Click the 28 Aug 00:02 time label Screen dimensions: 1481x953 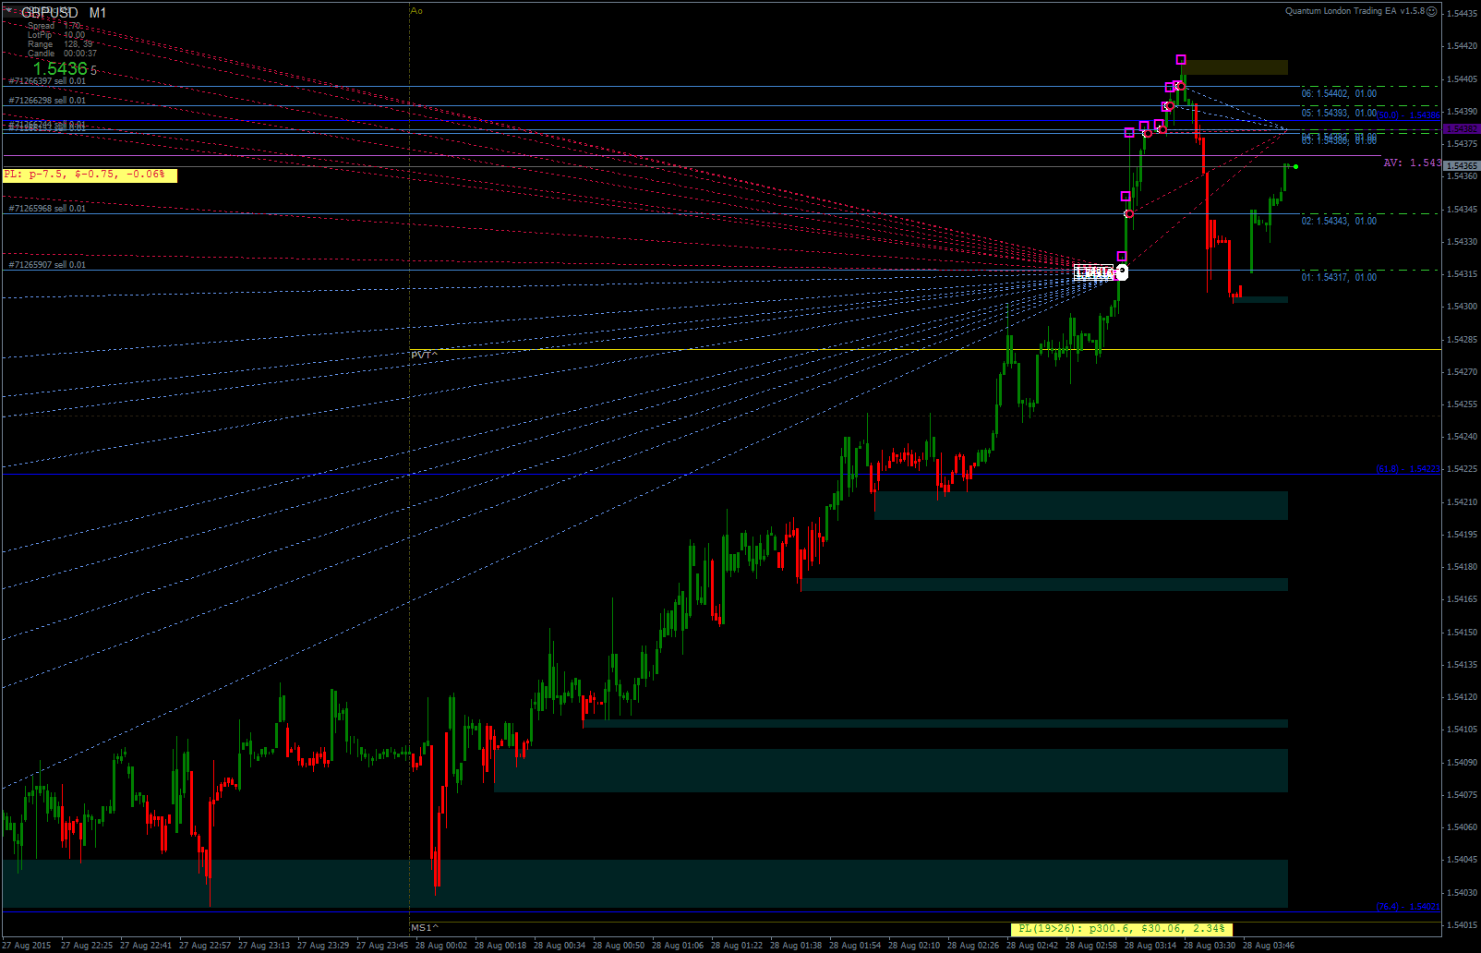click(441, 946)
